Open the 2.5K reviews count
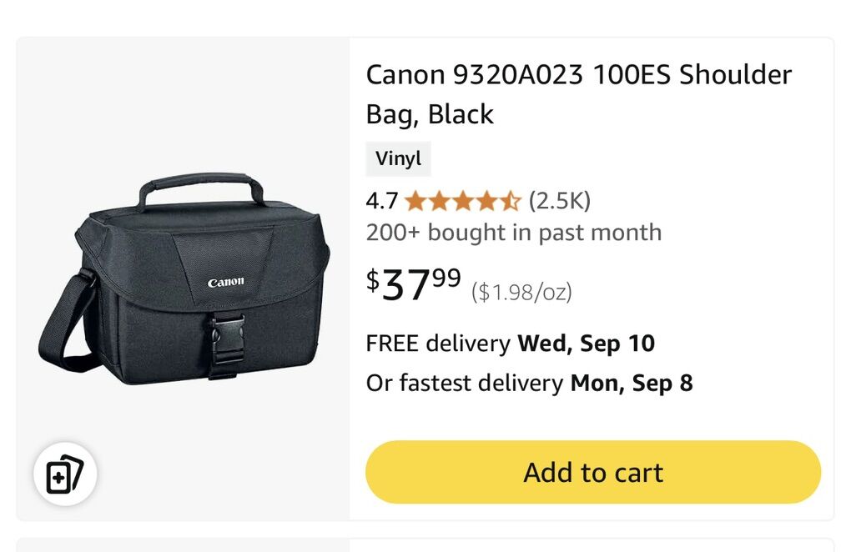 [559, 201]
